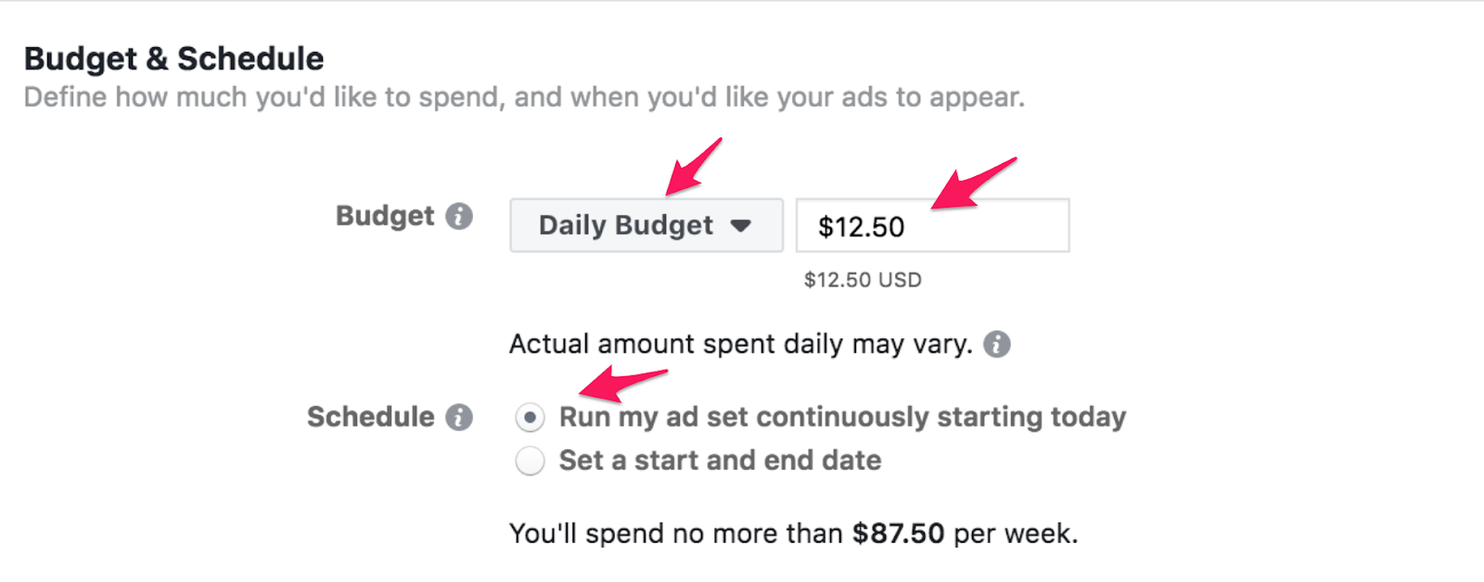Viewport: 1484px width, 582px height.
Task: Click the 'Run my ad set continuously starting today' label
Action: (842, 417)
